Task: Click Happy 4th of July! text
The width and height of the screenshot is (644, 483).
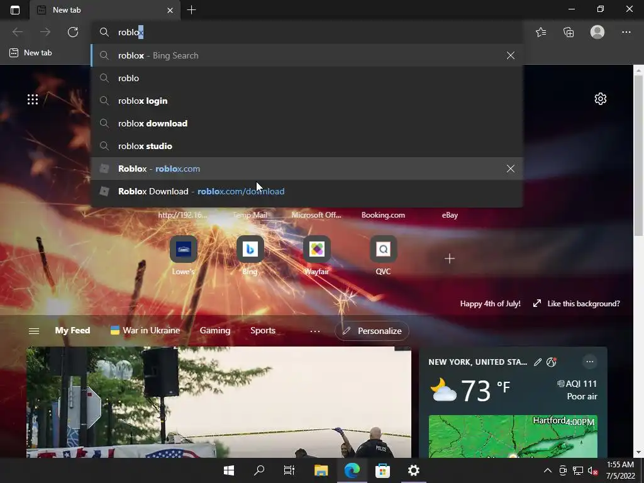Action: click(x=490, y=304)
